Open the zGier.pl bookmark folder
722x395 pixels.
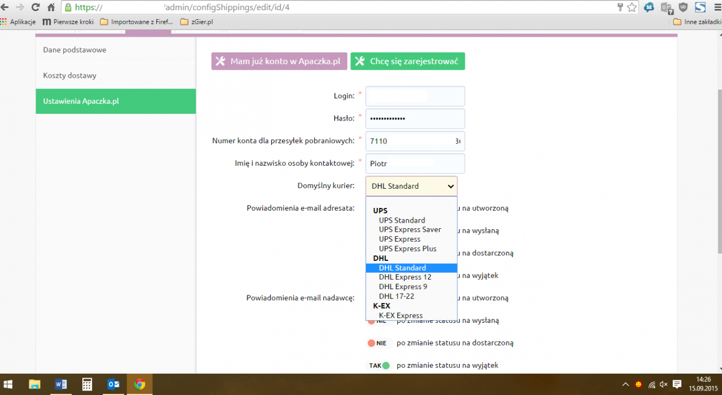pos(196,22)
